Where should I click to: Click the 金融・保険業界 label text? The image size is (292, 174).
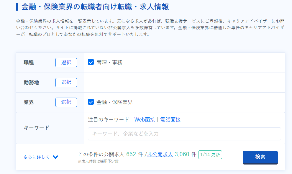pos(114,102)
